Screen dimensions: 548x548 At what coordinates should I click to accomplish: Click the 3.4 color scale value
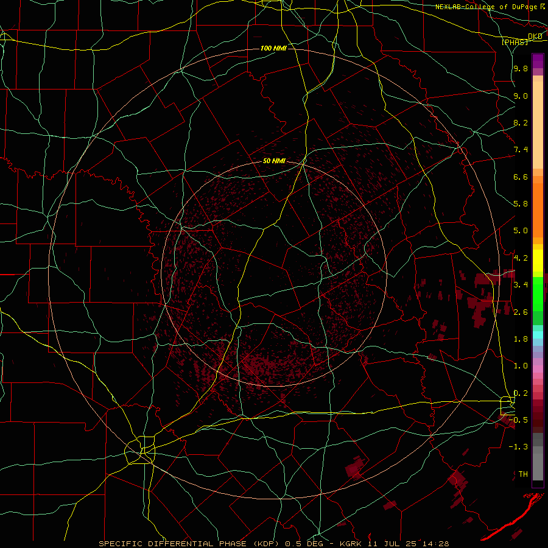pyautogui.click(x=521, y=285)
